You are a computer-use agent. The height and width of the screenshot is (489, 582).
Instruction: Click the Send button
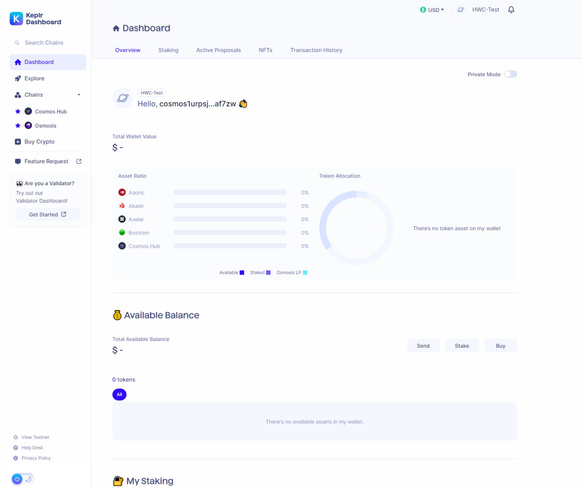pos(423,345)
